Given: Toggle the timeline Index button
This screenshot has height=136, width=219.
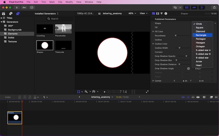Looking at the screenshot, I should [x=8, y=97].
